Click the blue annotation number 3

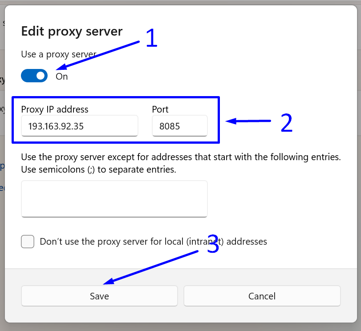tap(213, 245)
